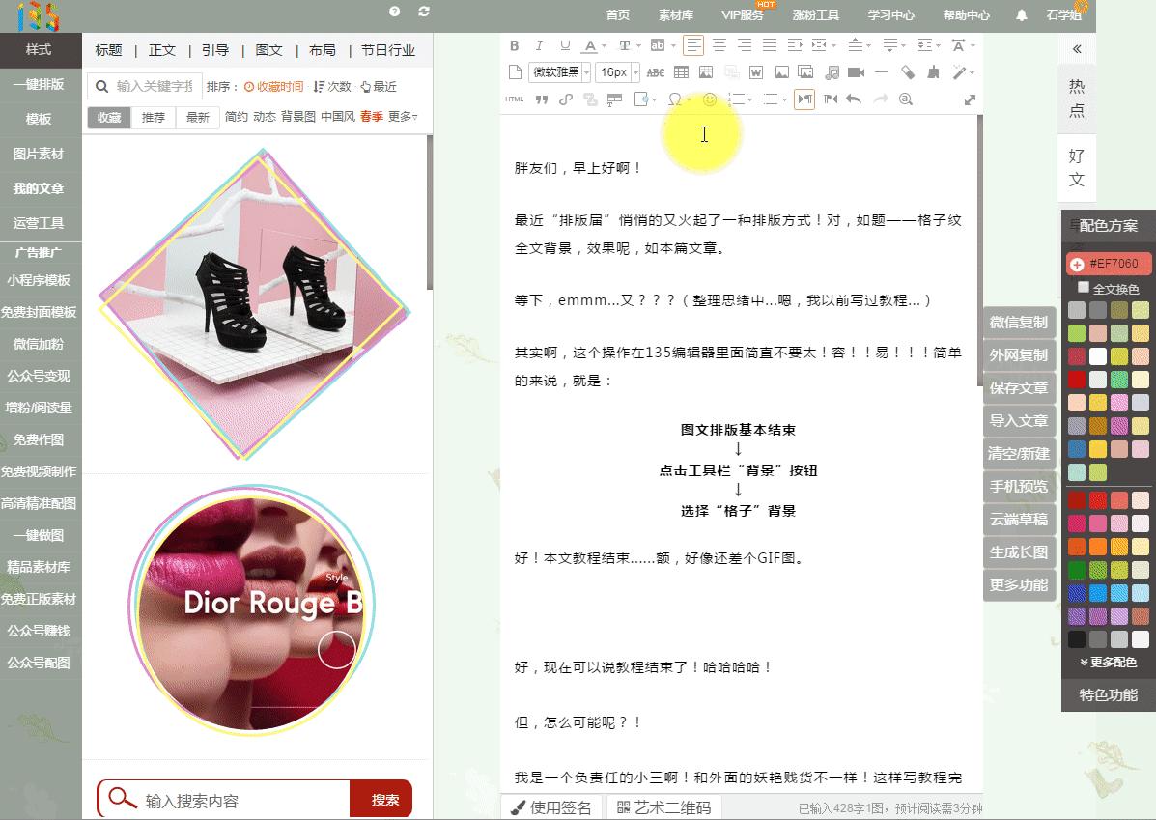Screen dimensions: 1156x820
Task: Open 素材库 in the top menu
Action: pos(675,14)
